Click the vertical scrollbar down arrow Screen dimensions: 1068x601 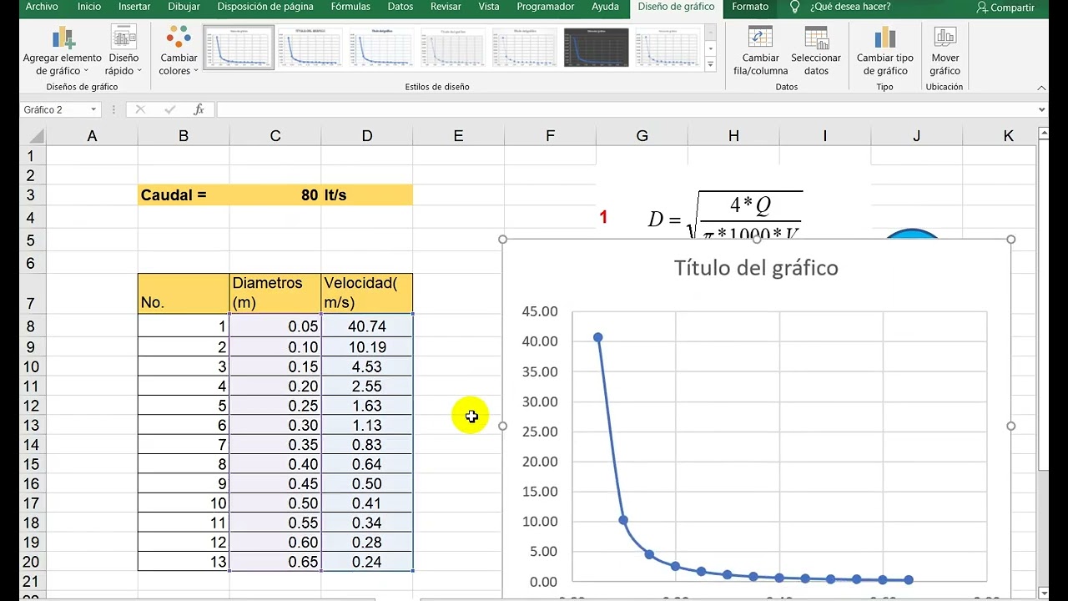[1043, 592]
